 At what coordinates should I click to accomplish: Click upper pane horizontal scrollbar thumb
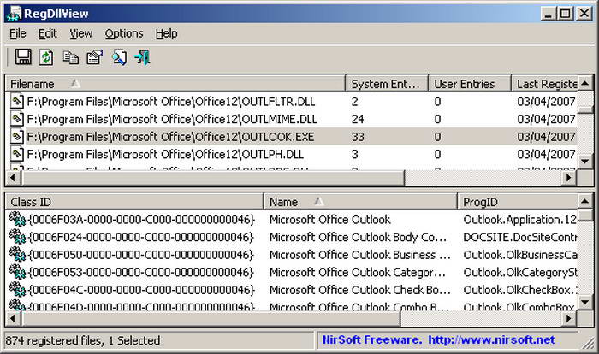tap(212, 178)
